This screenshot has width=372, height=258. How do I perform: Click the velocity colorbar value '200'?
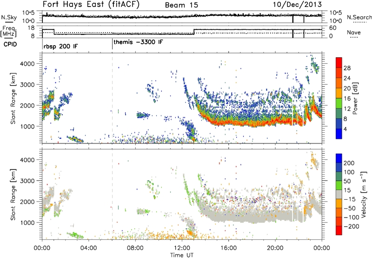point(349,163)
